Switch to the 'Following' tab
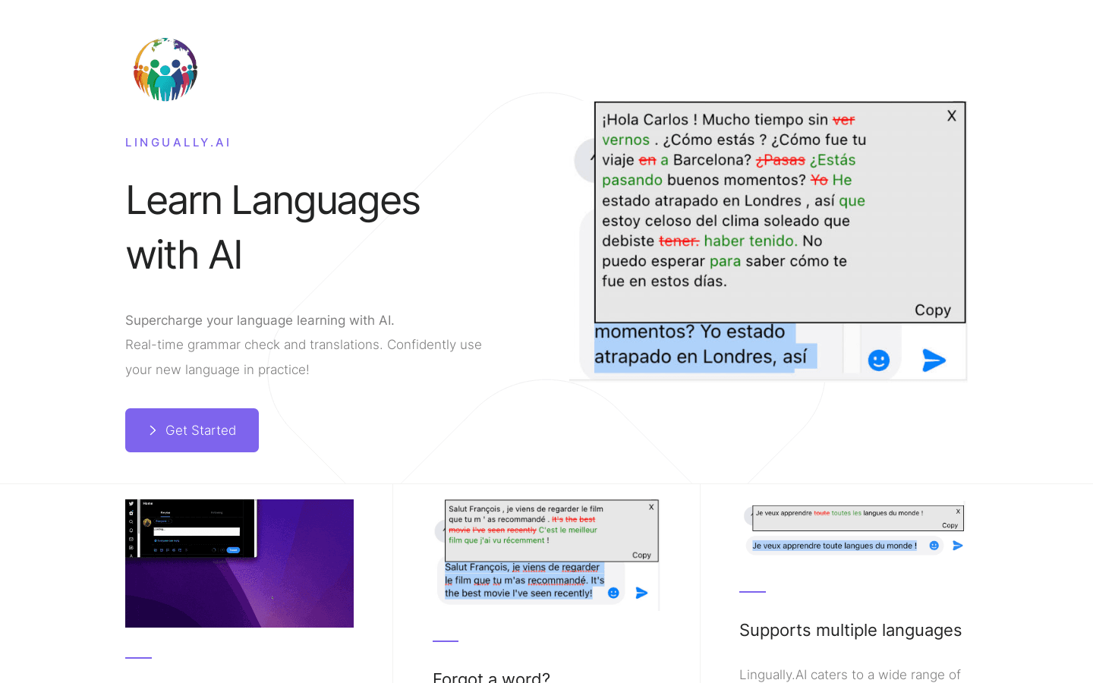 point(217,513)
